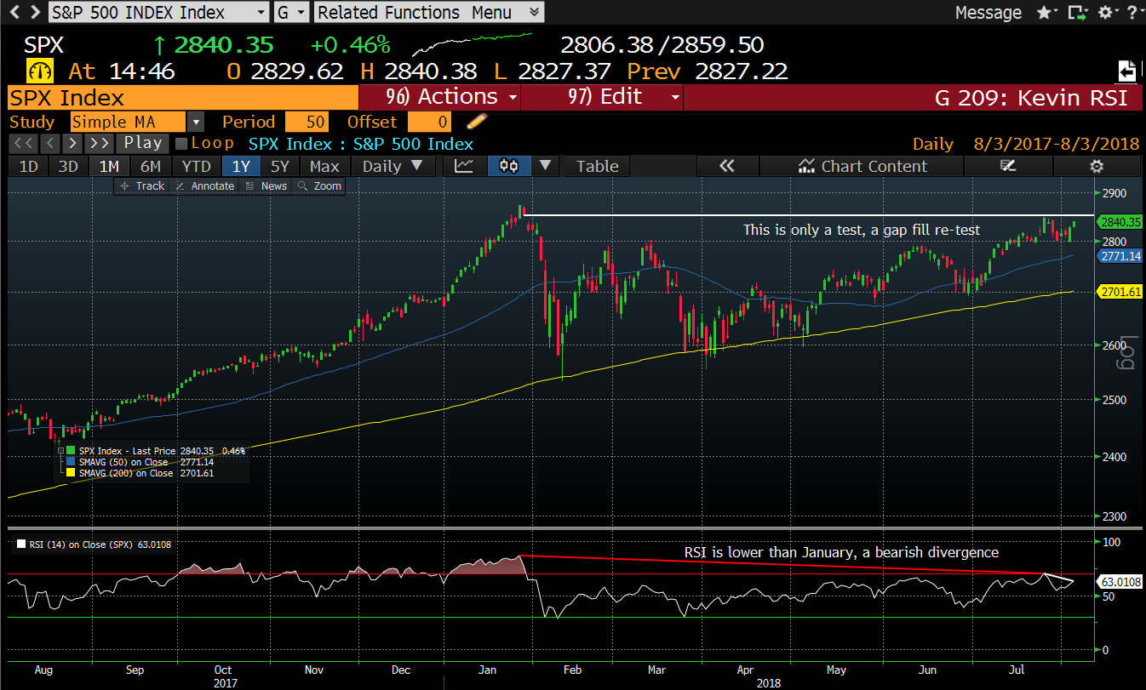Viewport: 1146px width, 690px height.
Task: Switch to line chart type icon
Action: point(464,166)
